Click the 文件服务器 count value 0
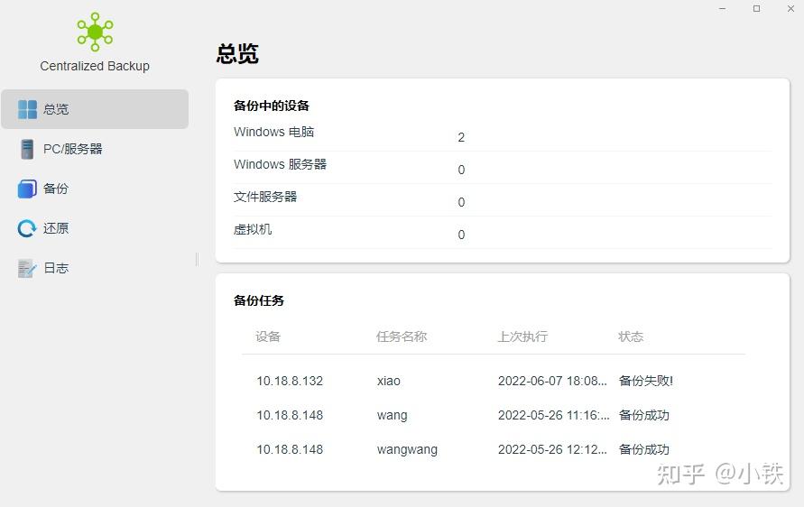This screenshot has height=507, width=804. pos(461,202)
